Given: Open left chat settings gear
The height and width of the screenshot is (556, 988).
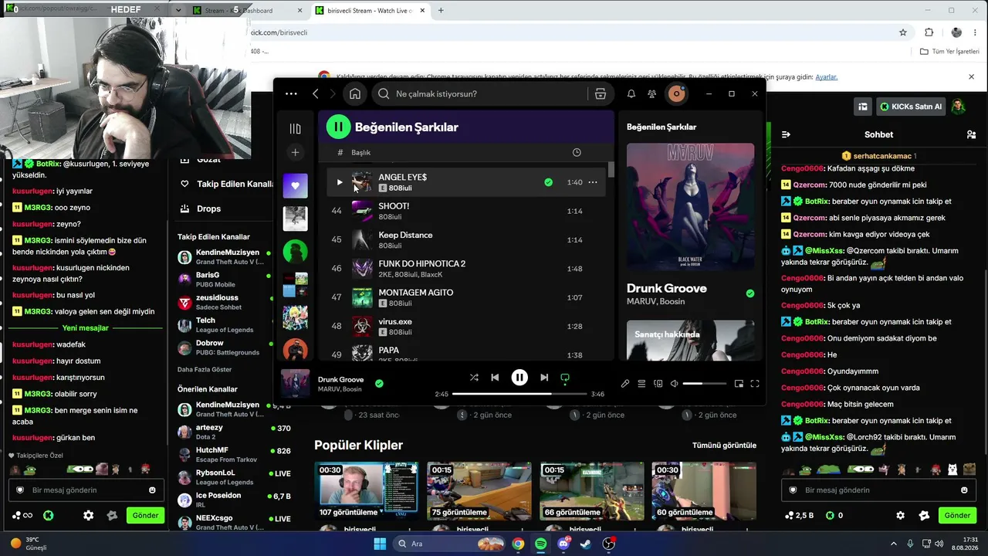Looking at the screenshot, I should 89,515.
